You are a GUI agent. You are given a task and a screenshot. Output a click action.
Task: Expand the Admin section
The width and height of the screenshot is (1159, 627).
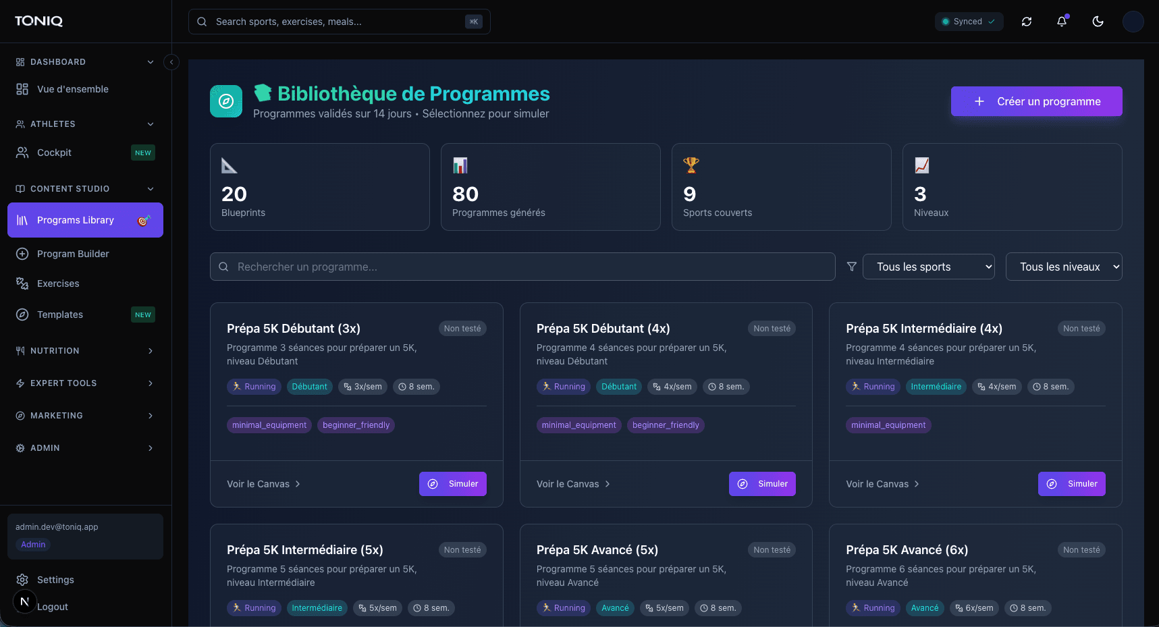[85, 448]
